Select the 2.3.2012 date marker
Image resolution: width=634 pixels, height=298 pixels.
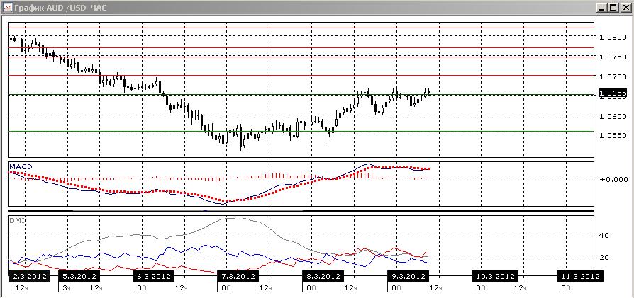pos(29,276)
